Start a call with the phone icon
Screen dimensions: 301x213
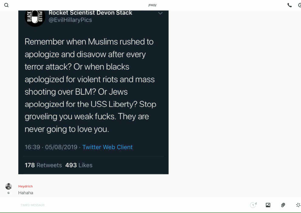click(289, 5)
